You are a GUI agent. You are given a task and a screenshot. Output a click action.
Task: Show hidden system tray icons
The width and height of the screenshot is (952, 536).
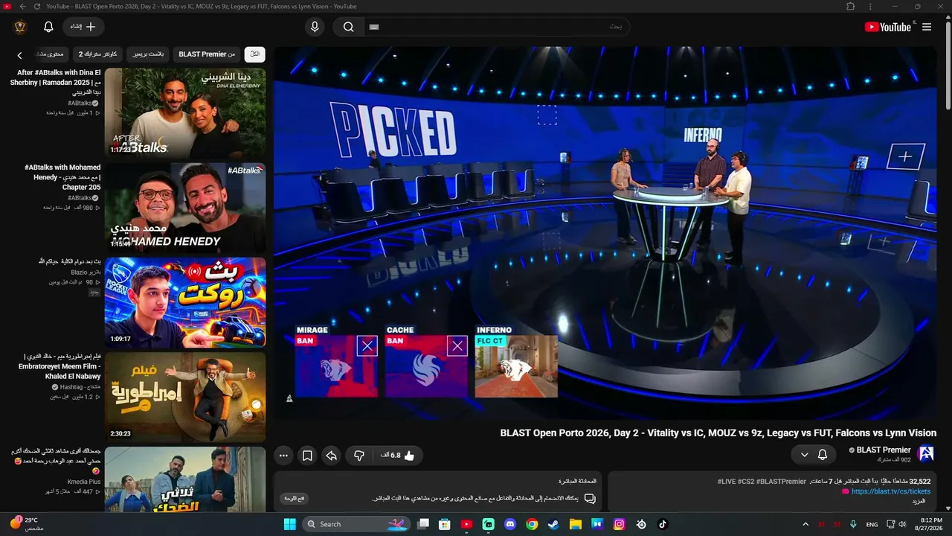pos(805,524)
